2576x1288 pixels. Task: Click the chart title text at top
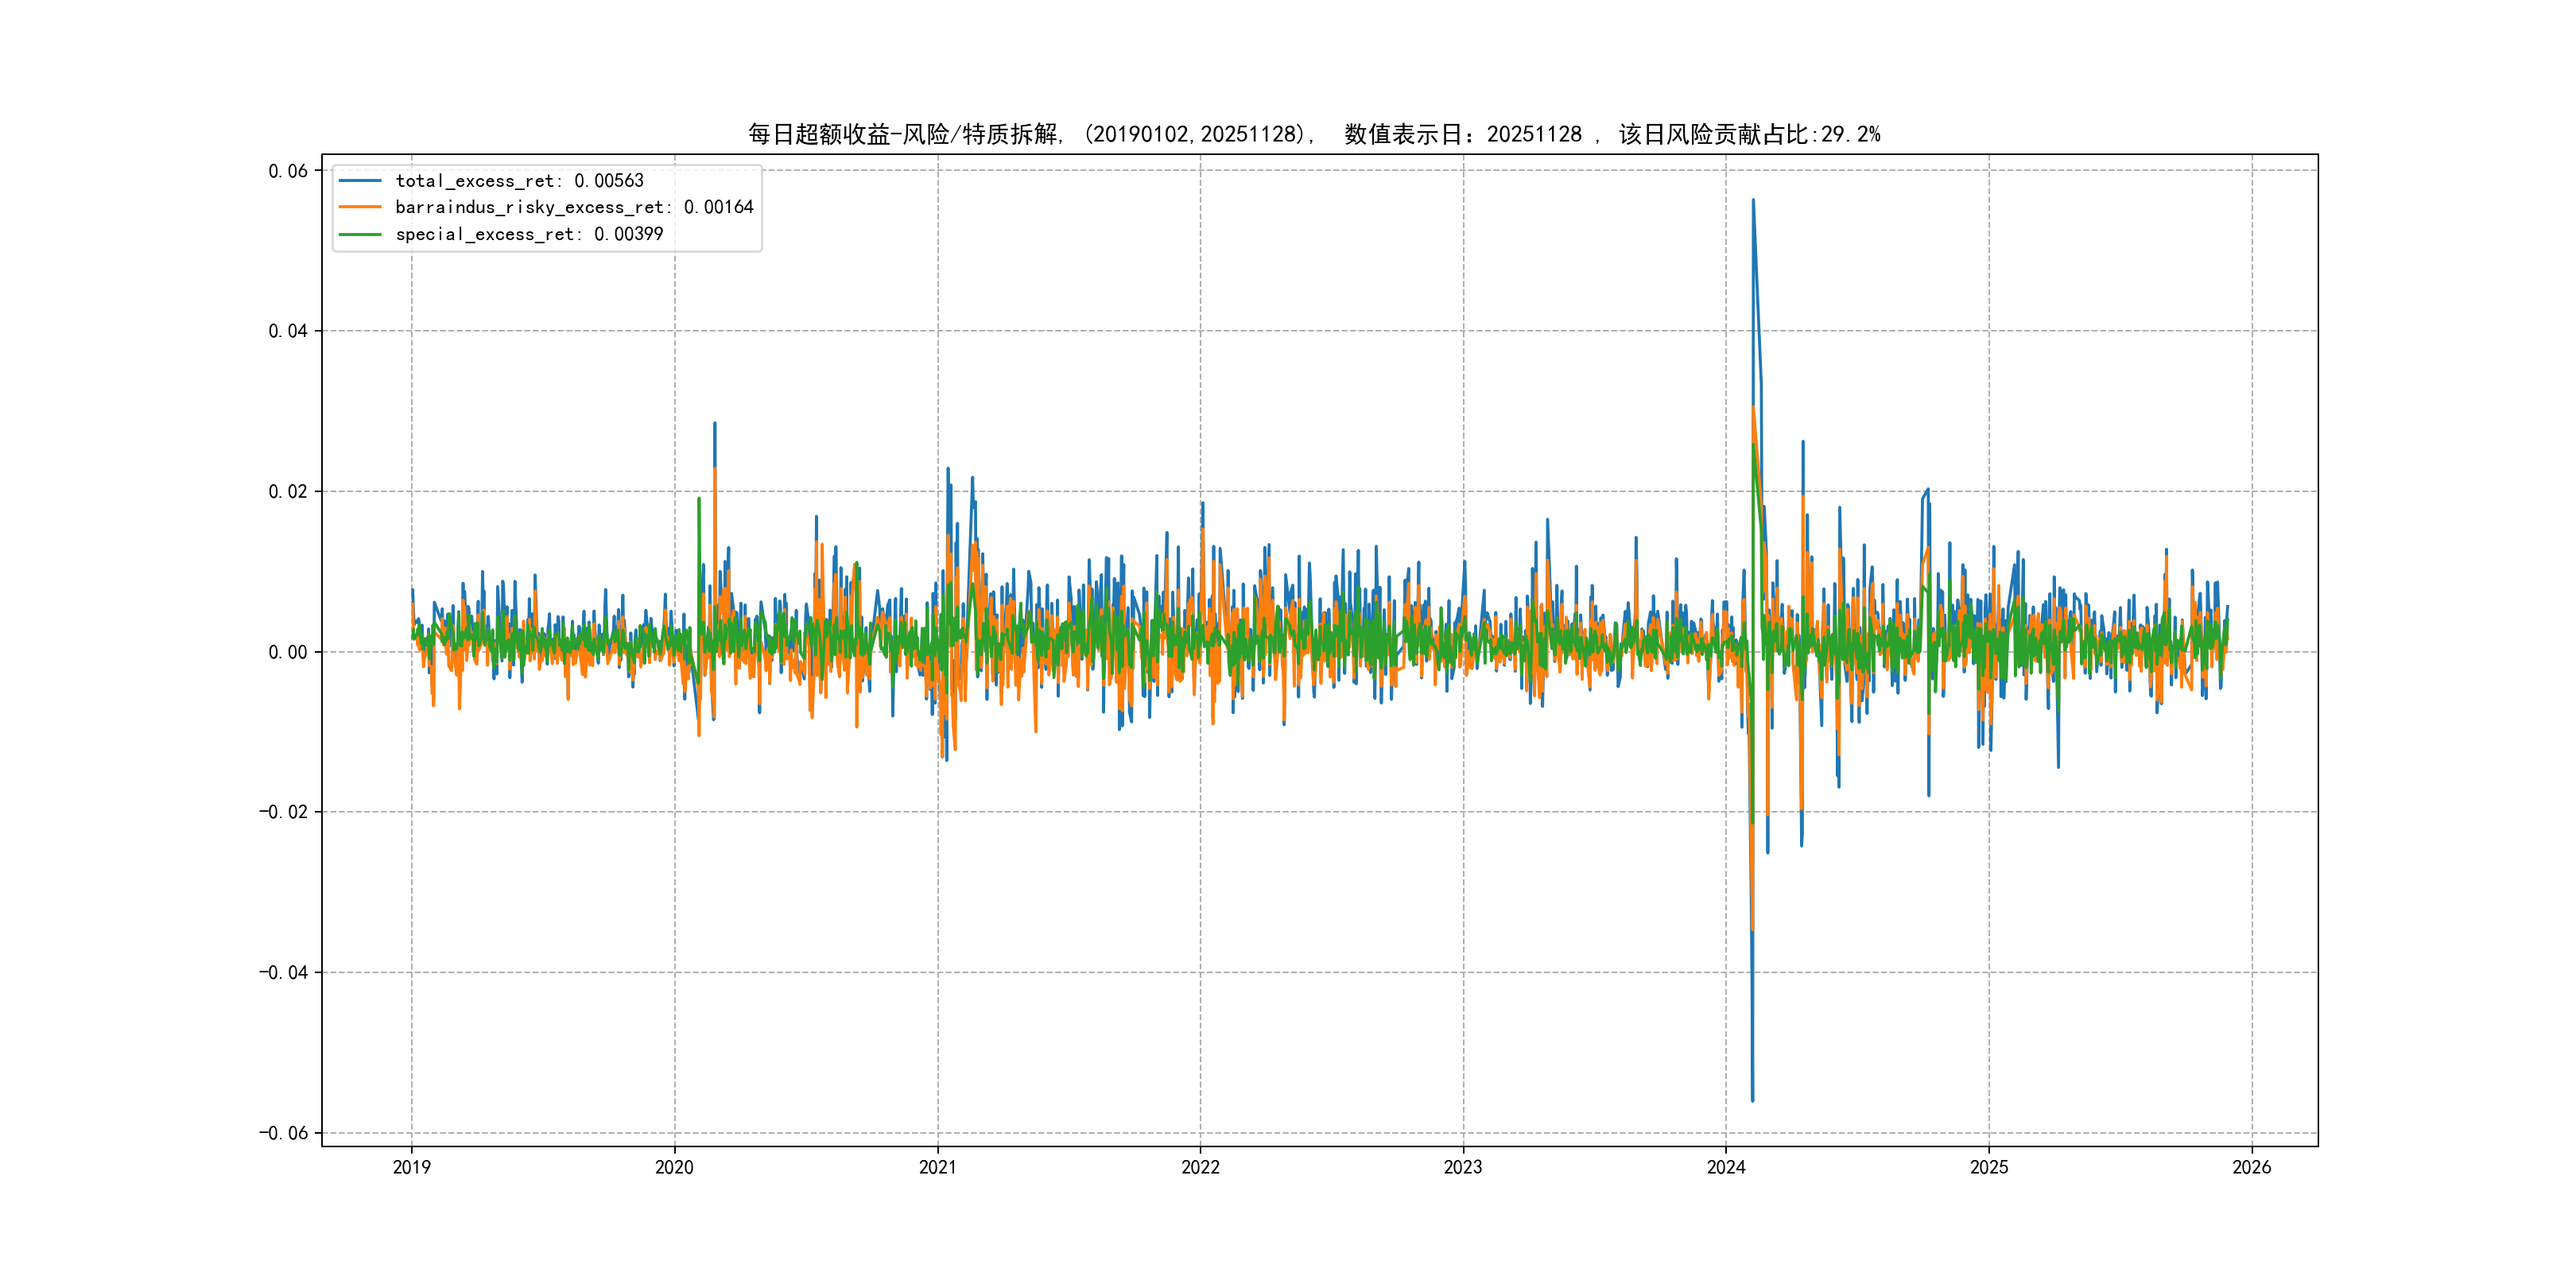tap(1313, 134)
